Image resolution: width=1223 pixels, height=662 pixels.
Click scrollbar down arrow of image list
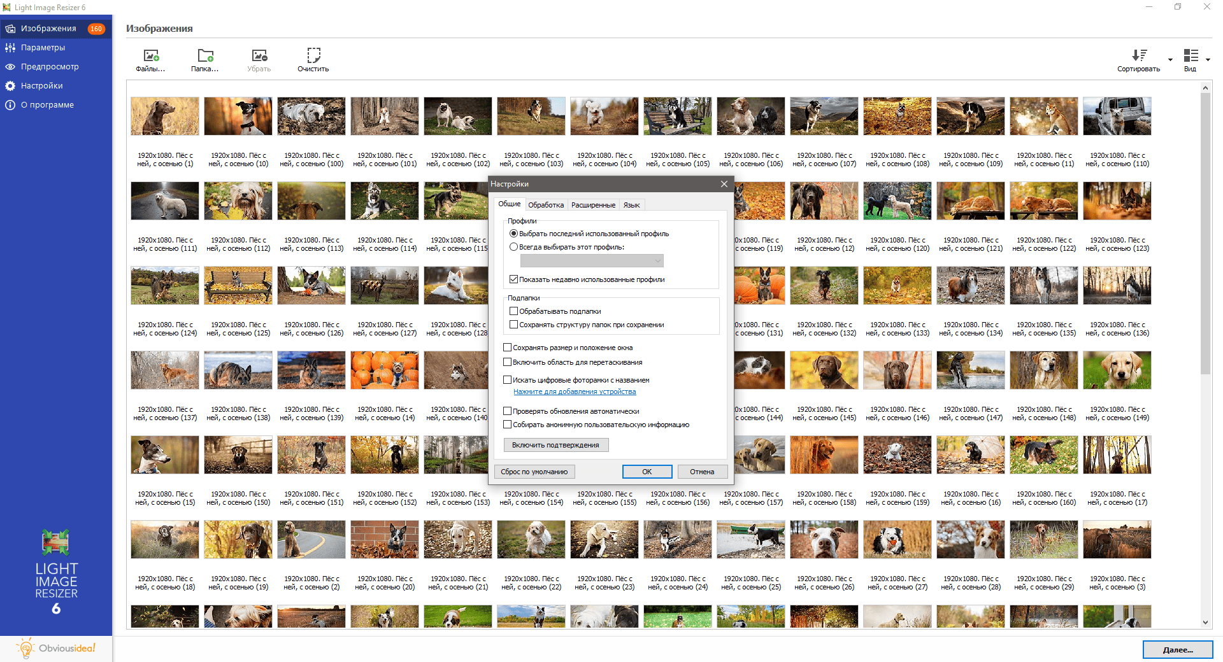tap(1205, 623)
